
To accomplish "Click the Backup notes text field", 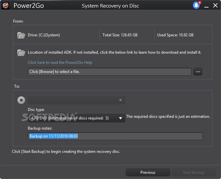I will coord(115,136).
